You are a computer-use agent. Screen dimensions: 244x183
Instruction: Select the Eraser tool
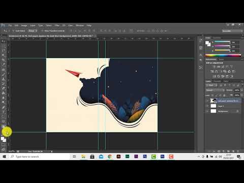pyautogui.click(x=3, y=88)
